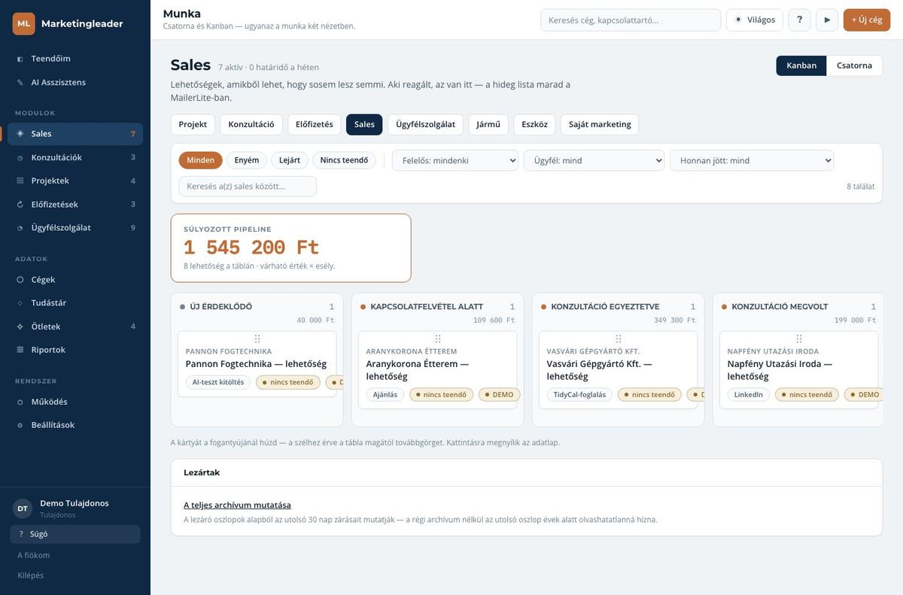This screenshot has height=595, width=903.
Task: Click the AI-teszt kitöltés tag
Action: tap(218, 382)
